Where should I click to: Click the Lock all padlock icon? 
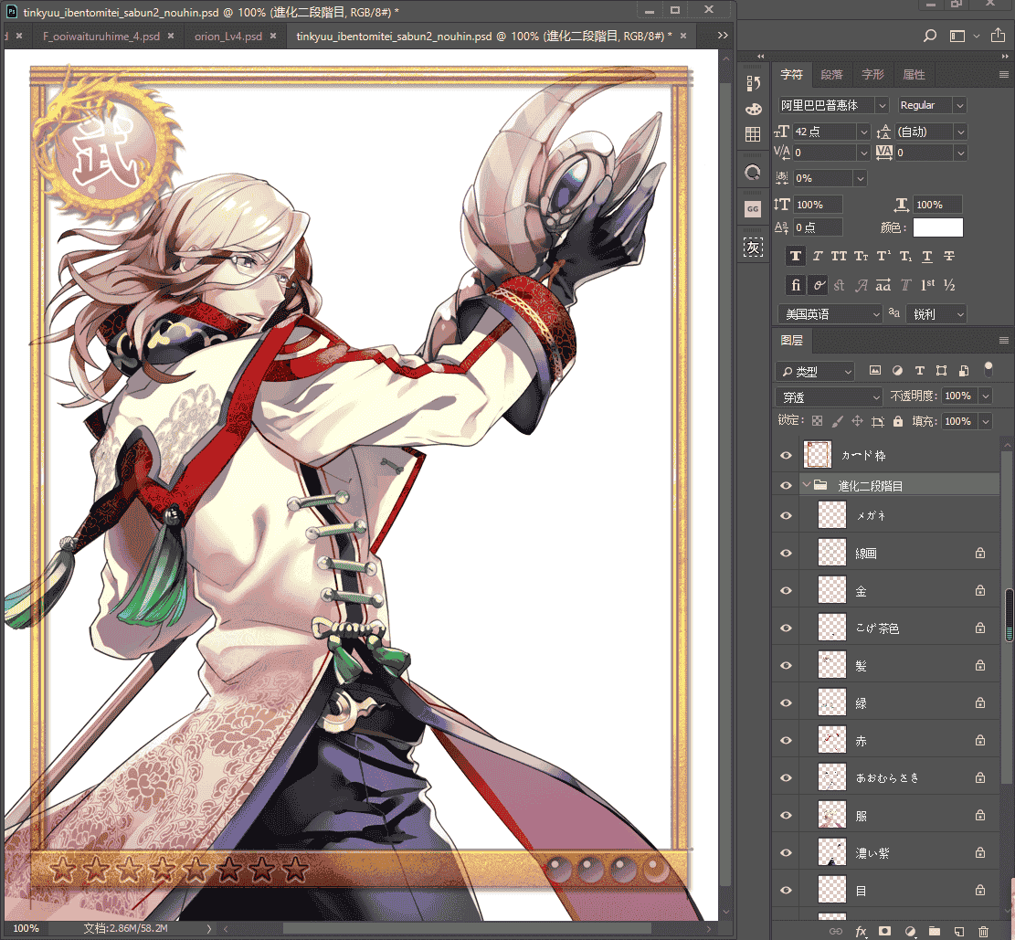[x=898, y=421]
